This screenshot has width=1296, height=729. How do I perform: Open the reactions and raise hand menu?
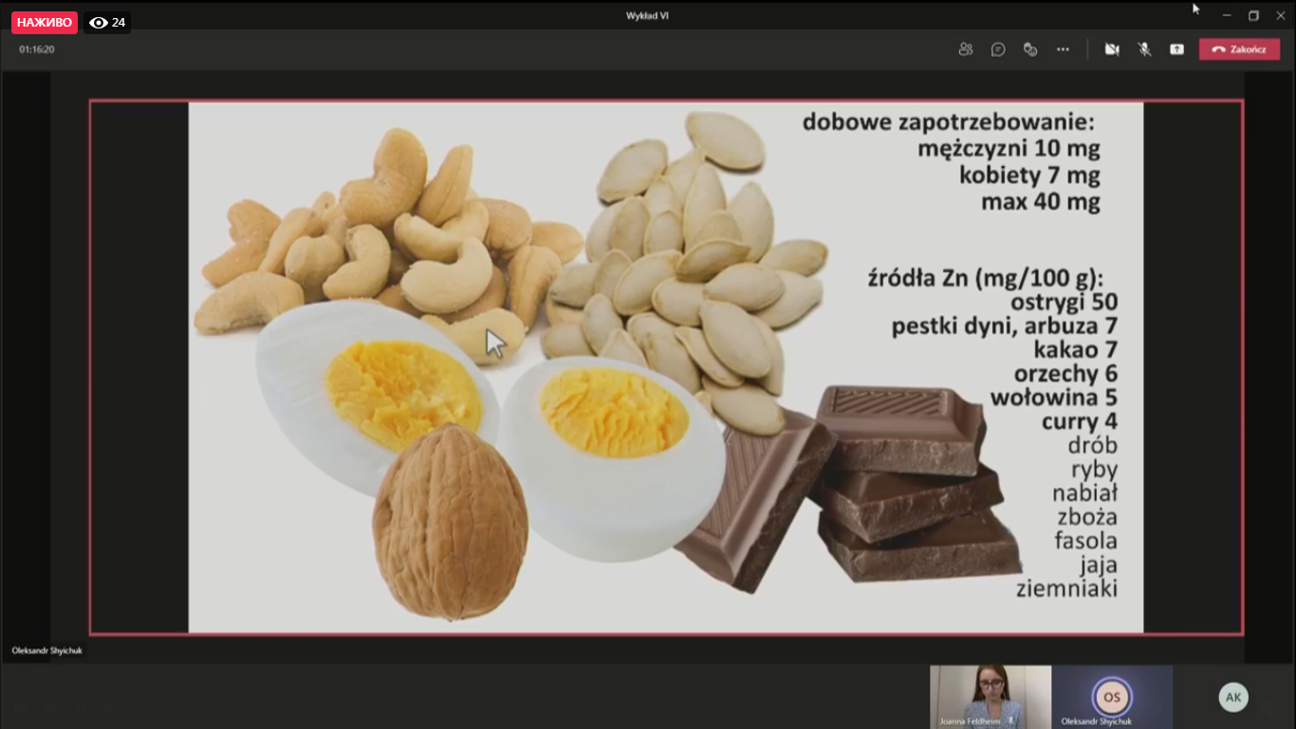click(x=1030, y=49)
